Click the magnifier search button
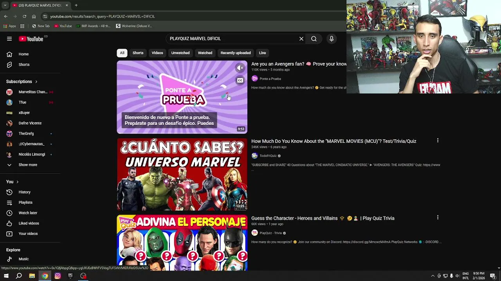 tap(314, 39)
